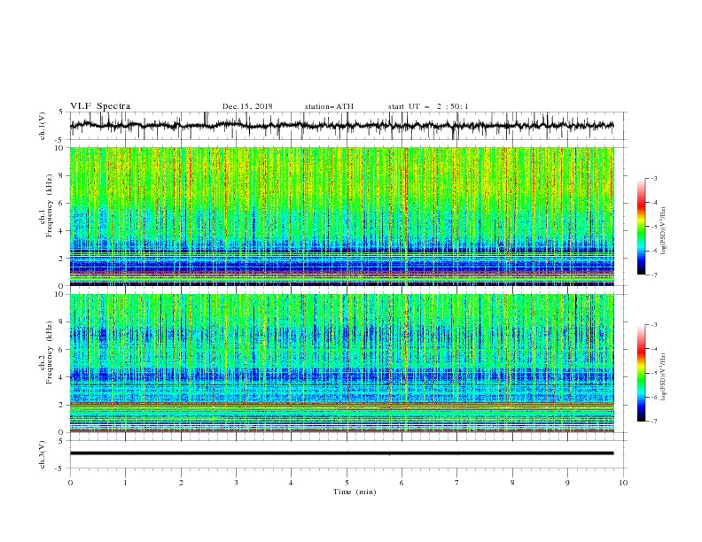This screenshot has width=702, height=542.
Task: Click the '-7' label of lower colorbar
Action: coord(653,421)
